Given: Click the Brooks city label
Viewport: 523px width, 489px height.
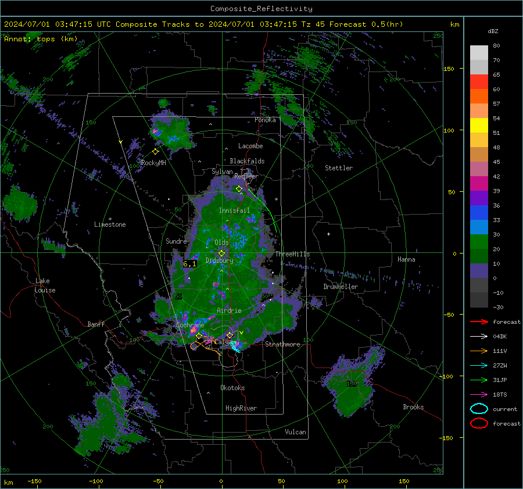Looking at the screenshot, I should point(413,407).
